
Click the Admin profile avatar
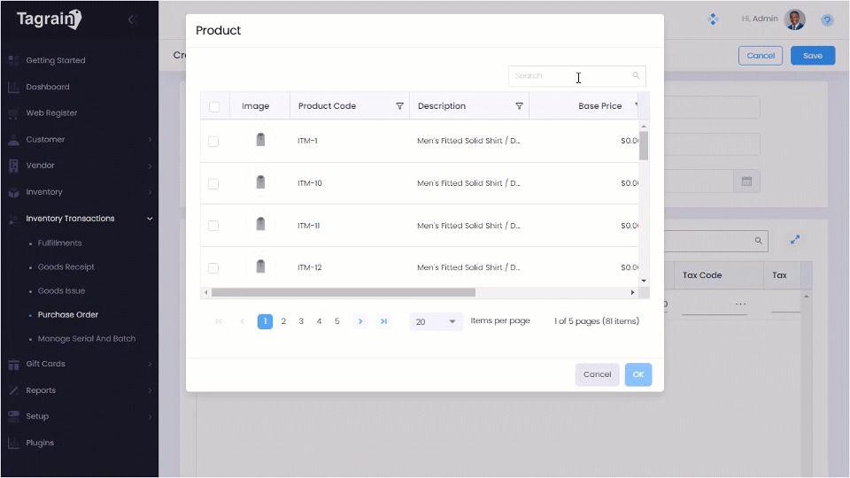[x=794, y=19]
